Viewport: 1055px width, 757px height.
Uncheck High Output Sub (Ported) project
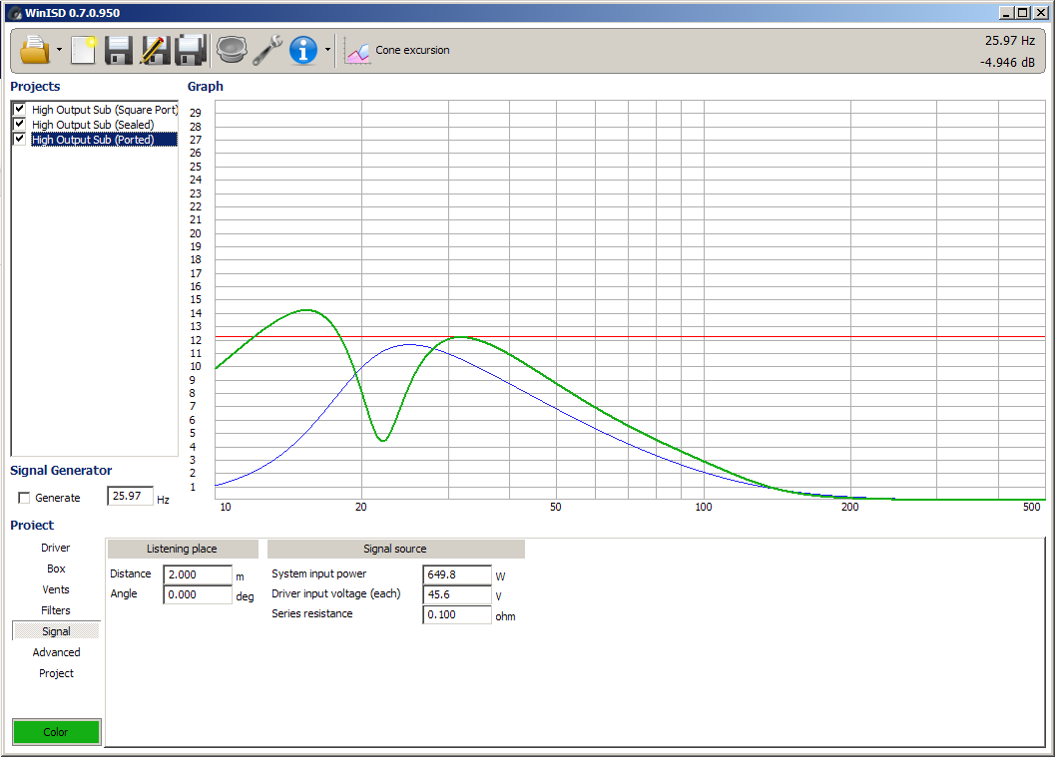coord(20,139)
